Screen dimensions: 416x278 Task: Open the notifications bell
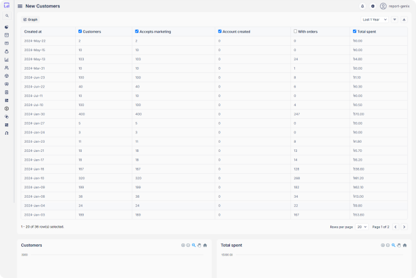pos(362,6)
